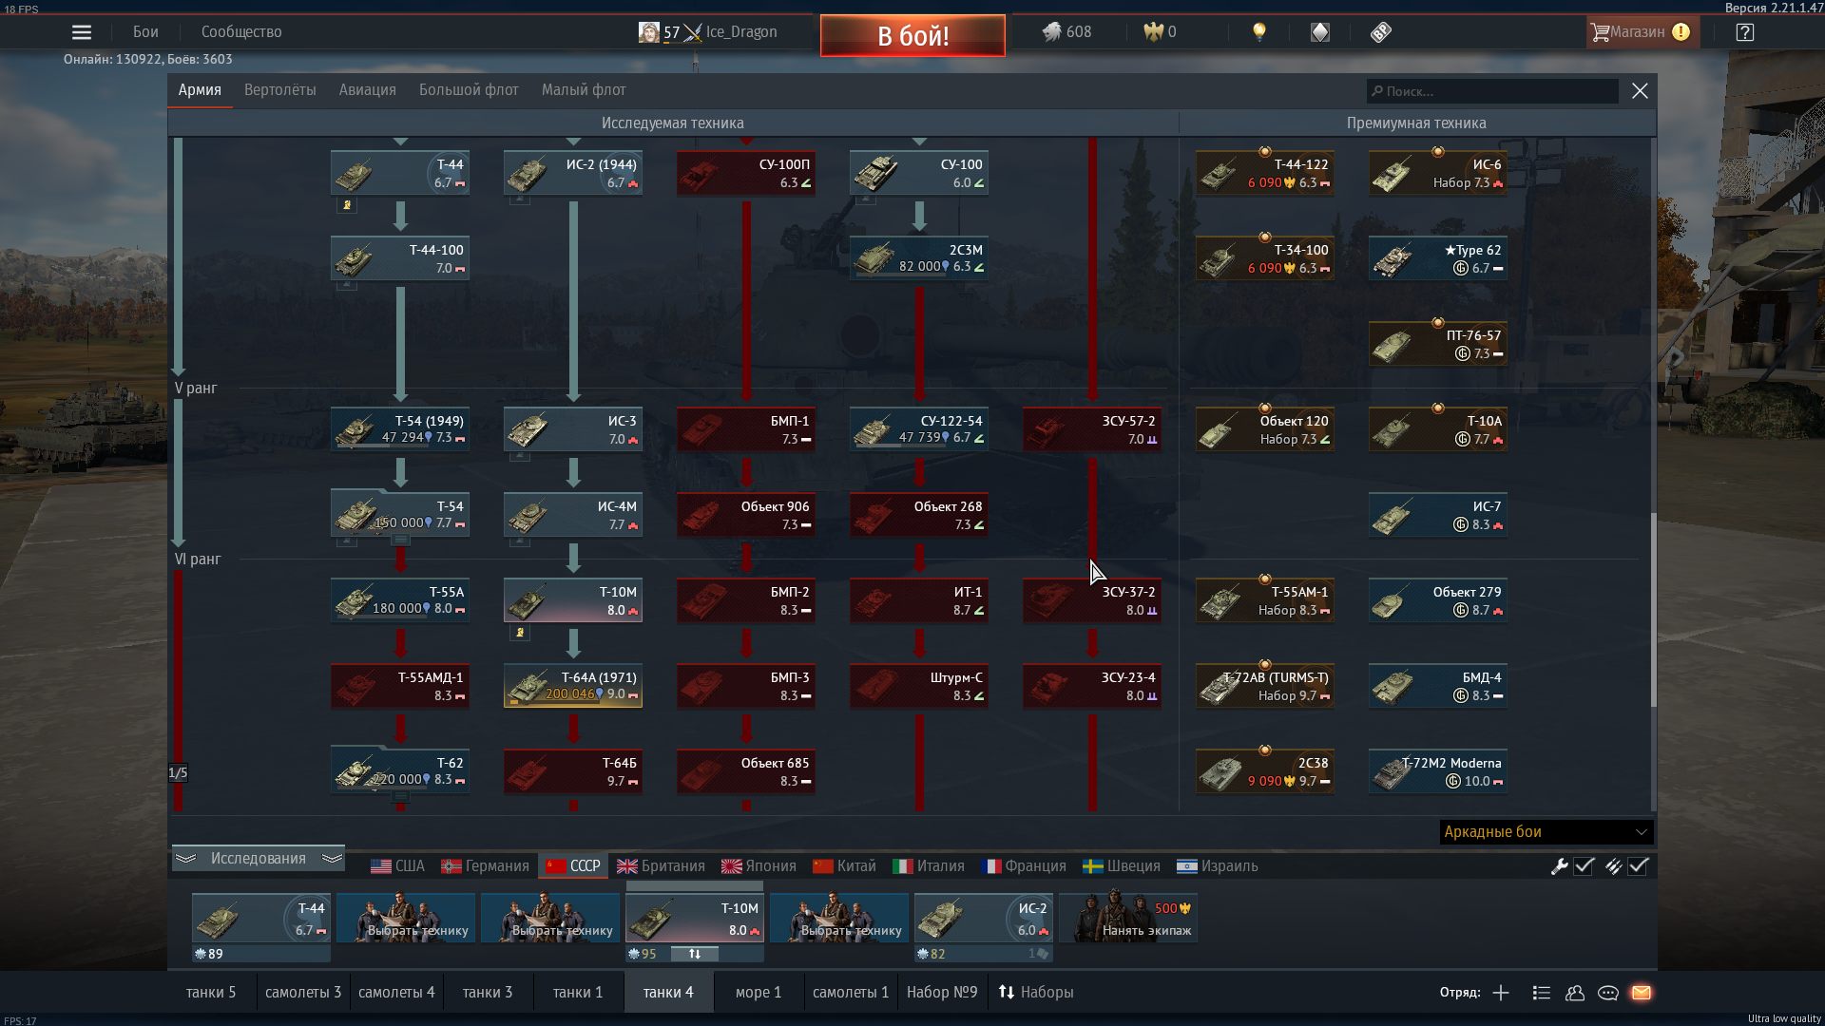The width and height of the screenshot is (1825, 1026).
Task: Collapse the Исследования panel left chevron
Action: click(185, 859)
